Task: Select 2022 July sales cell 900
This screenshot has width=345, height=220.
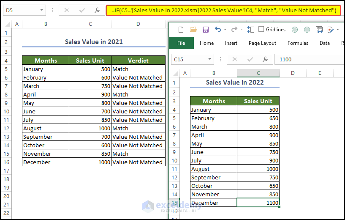Action: coord(258,160)
